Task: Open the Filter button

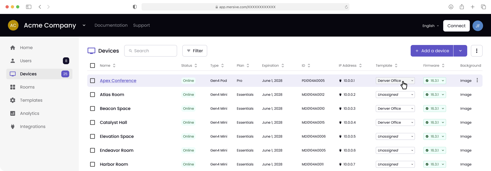Action: [x=195, y=51]
